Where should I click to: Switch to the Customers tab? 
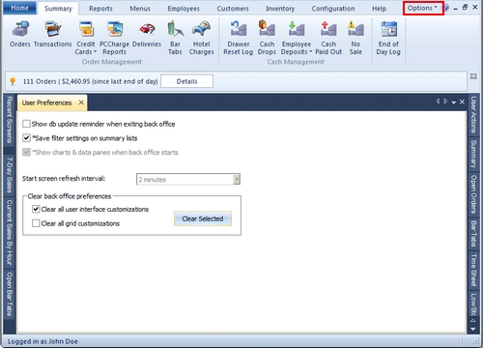[x=233, y=9]
